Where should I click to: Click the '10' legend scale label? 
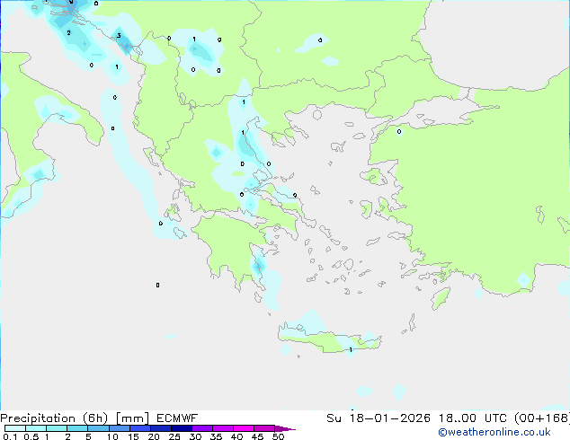click(112, 436)
